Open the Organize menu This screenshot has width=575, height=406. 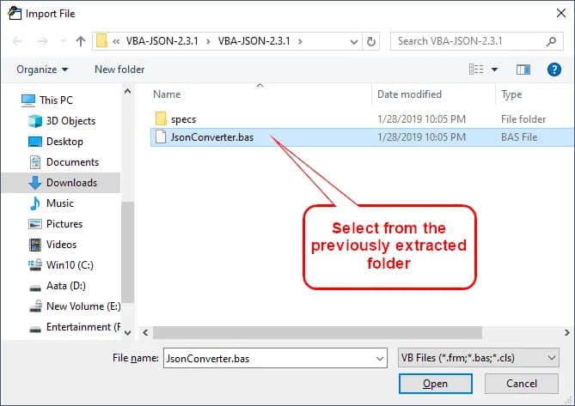[42, 70]
